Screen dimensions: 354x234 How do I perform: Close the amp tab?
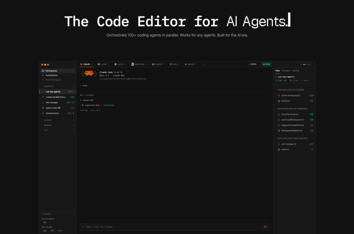click(x=179, y=65)
